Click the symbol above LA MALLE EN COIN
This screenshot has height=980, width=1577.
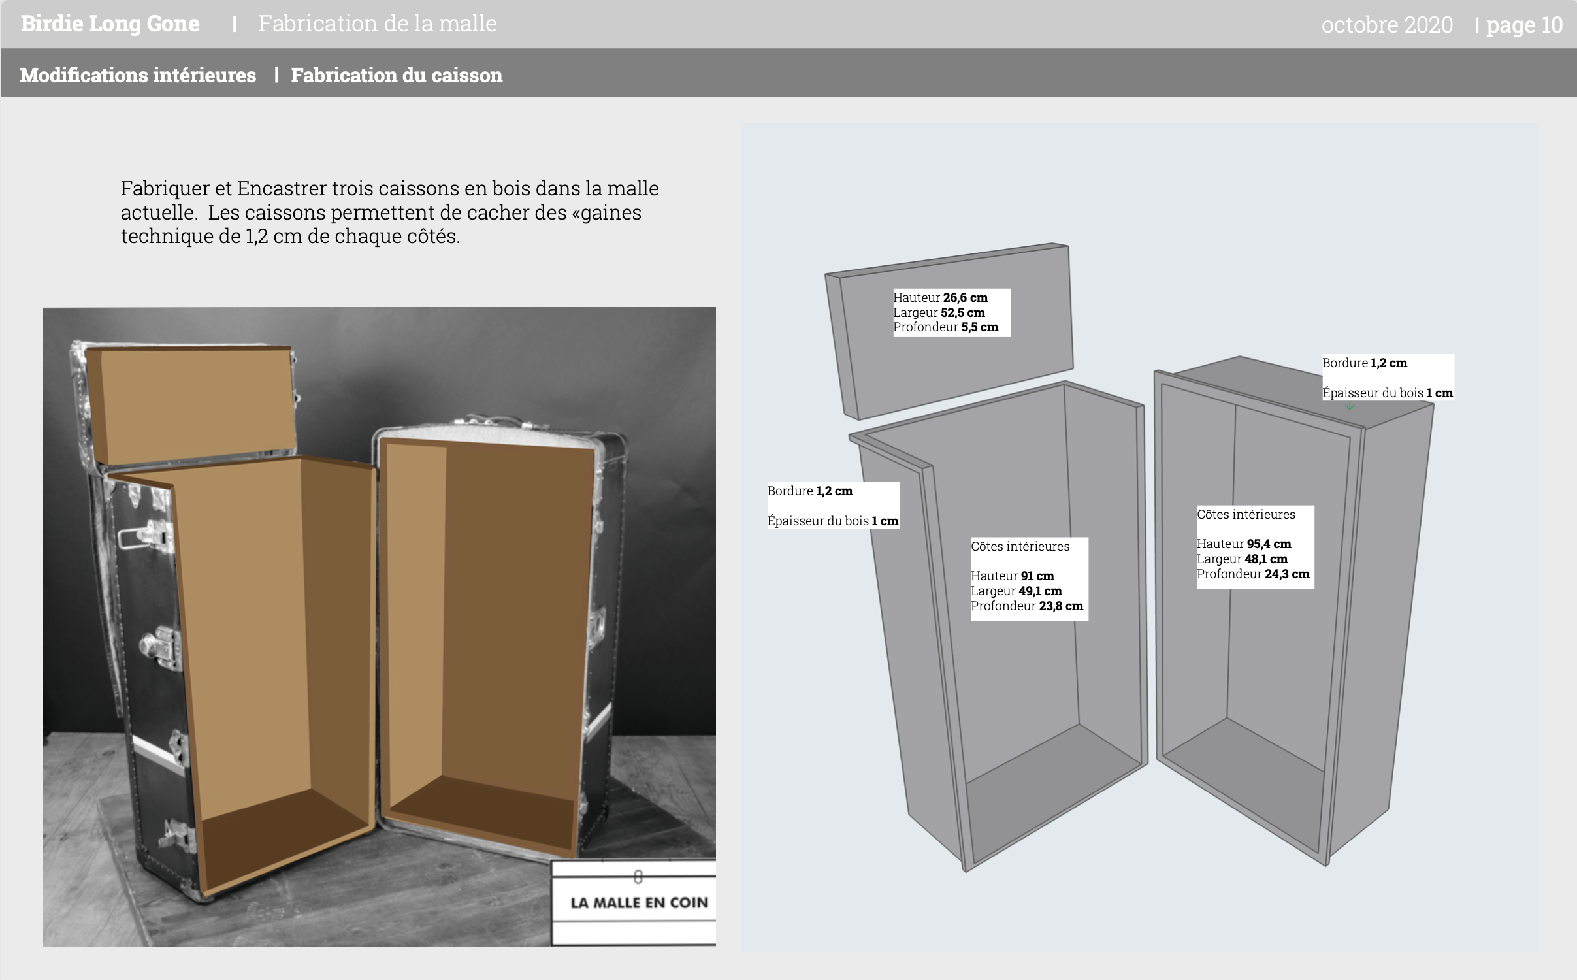pos(638,877)
